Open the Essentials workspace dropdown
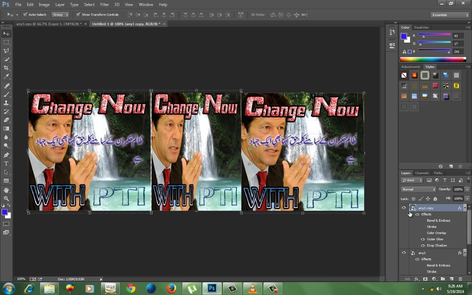 pyautogui.click(x=449, y=15)
